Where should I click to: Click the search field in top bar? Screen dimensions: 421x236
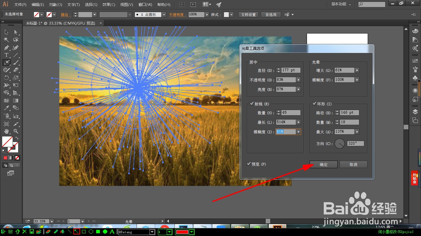point(372,4)
